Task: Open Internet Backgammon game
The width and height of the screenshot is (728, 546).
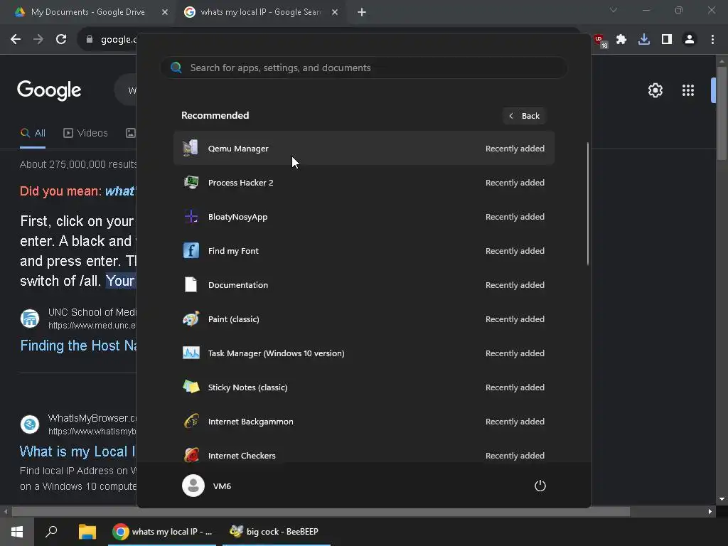Action: point(364,422)
